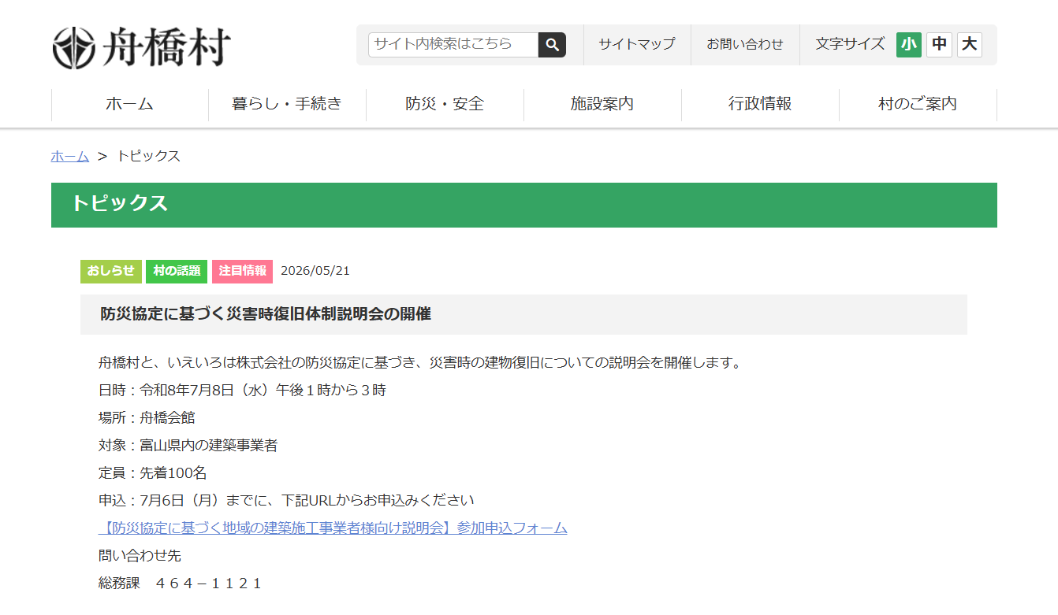Click the ホーム breadcrumb link

[70, 156]
